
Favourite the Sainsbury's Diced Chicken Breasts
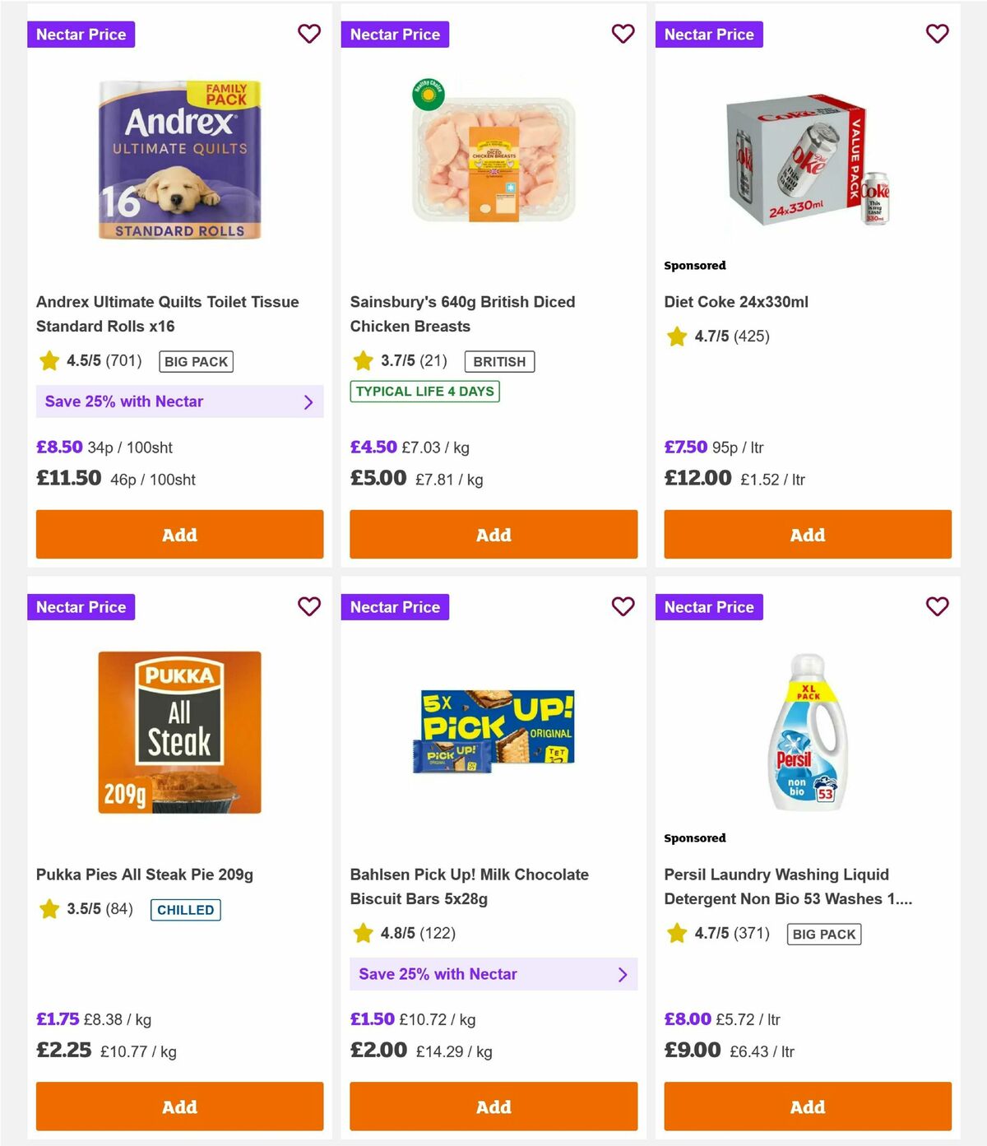pyautogui.click(x=623, y=34)
